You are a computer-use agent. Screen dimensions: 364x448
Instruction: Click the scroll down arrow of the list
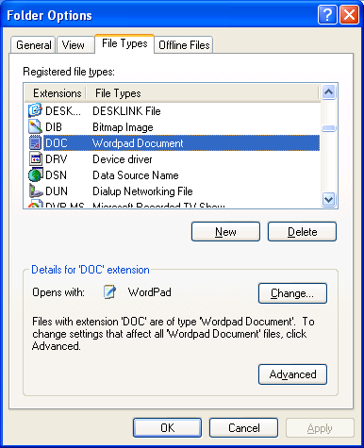click(x=329, y=199)
